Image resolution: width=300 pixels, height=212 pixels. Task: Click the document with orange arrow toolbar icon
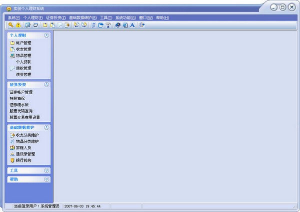point(67,25)
